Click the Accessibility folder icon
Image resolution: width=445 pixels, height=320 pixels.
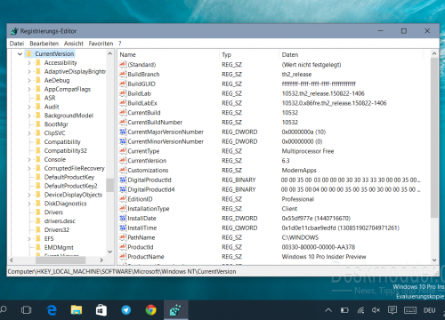pos(38,62)
